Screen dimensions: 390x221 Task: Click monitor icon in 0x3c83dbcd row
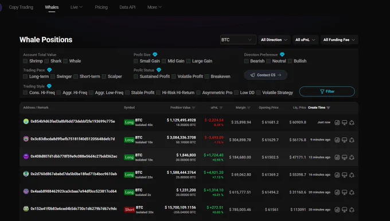click(344, 140)
